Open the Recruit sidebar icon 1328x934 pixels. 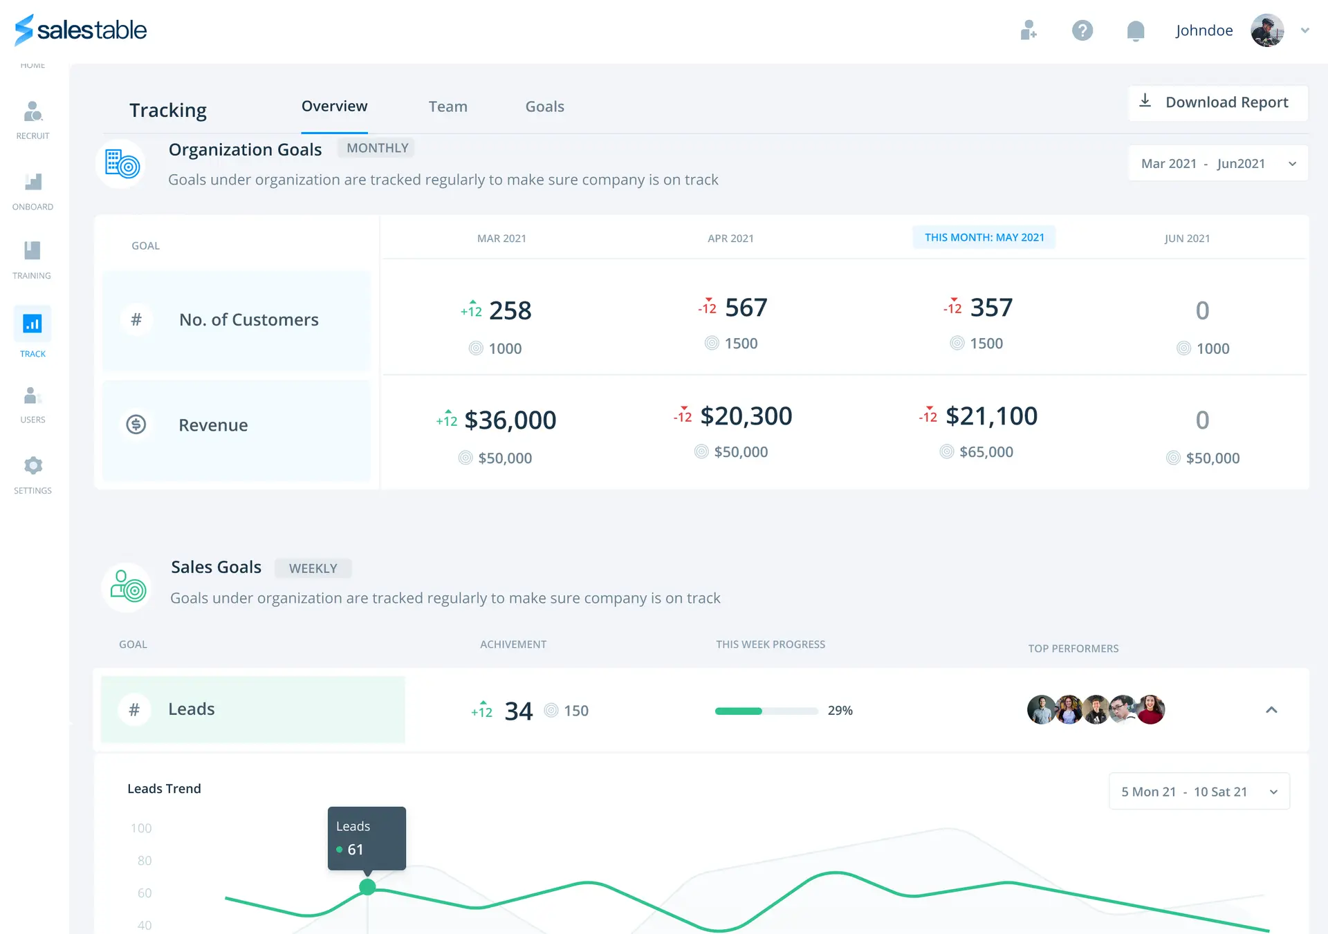point(33,112)
